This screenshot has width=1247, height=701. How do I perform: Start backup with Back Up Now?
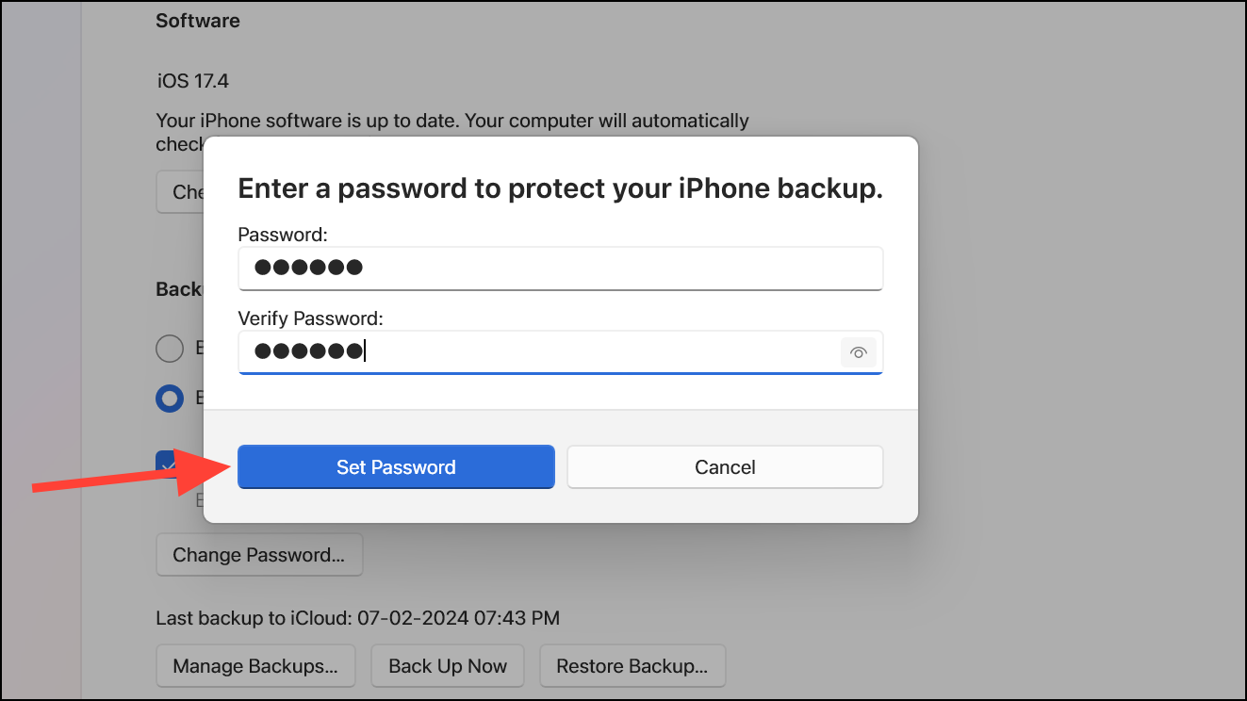448,666
